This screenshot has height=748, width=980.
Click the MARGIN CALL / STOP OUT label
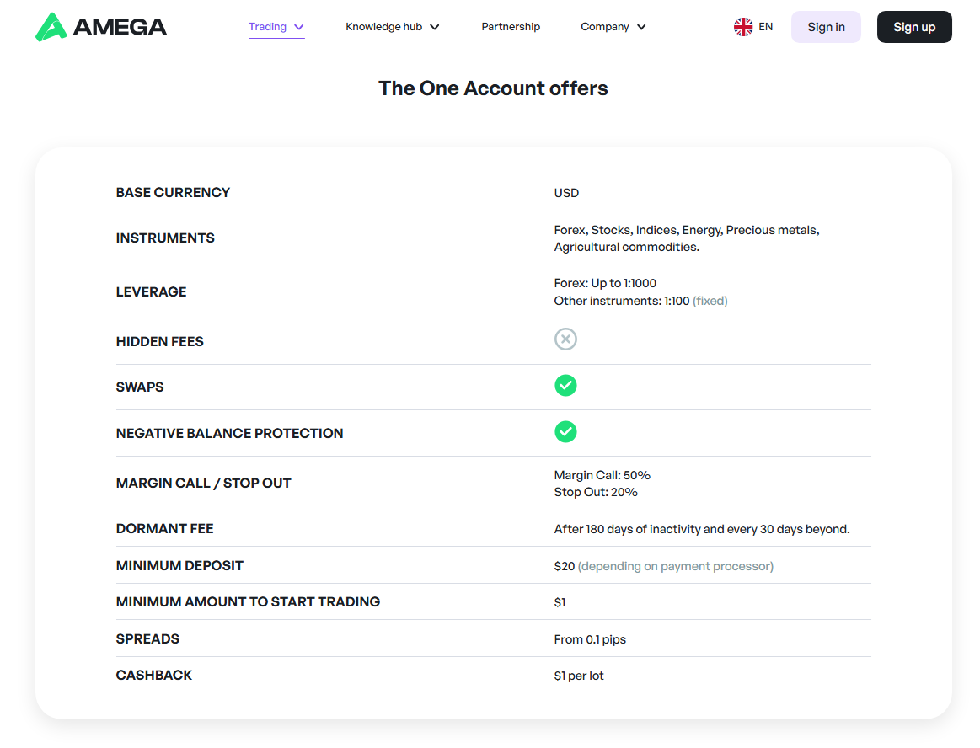pyautogui.click(x=204, y=483)
